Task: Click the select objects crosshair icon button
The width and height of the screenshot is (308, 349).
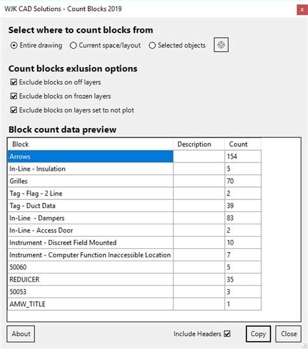Action: point(221,45)
